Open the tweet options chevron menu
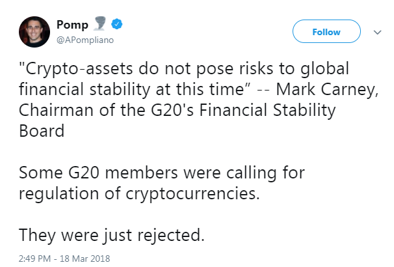This screenshot has height=267, width=394. (x=376, y=31)
